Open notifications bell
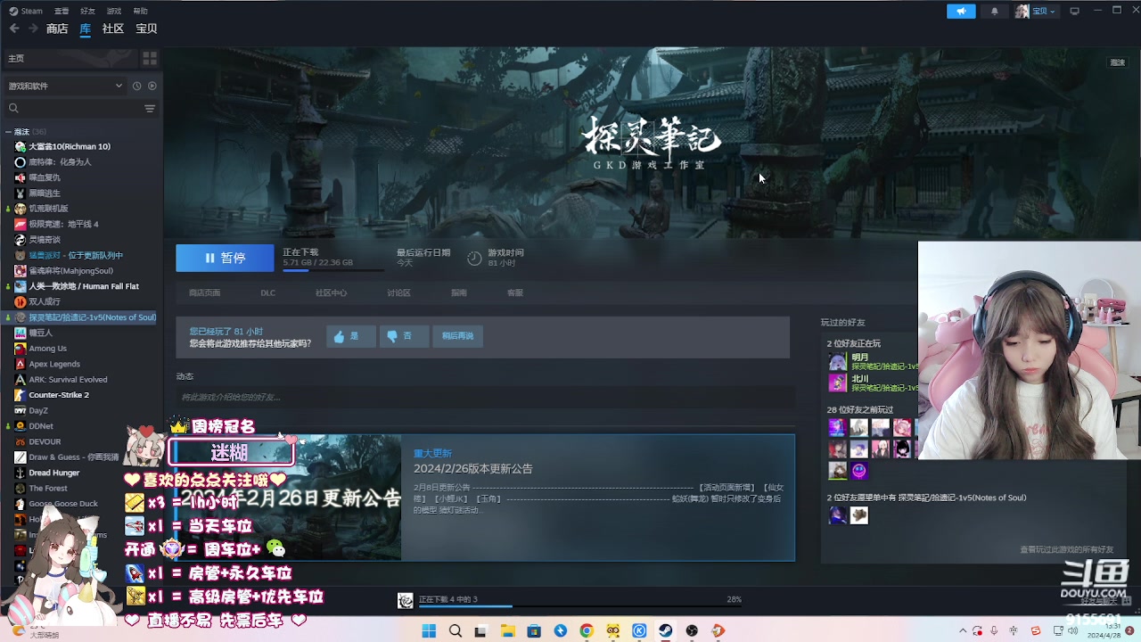Viewport: 1141px width, 642px height. point(995,11)
